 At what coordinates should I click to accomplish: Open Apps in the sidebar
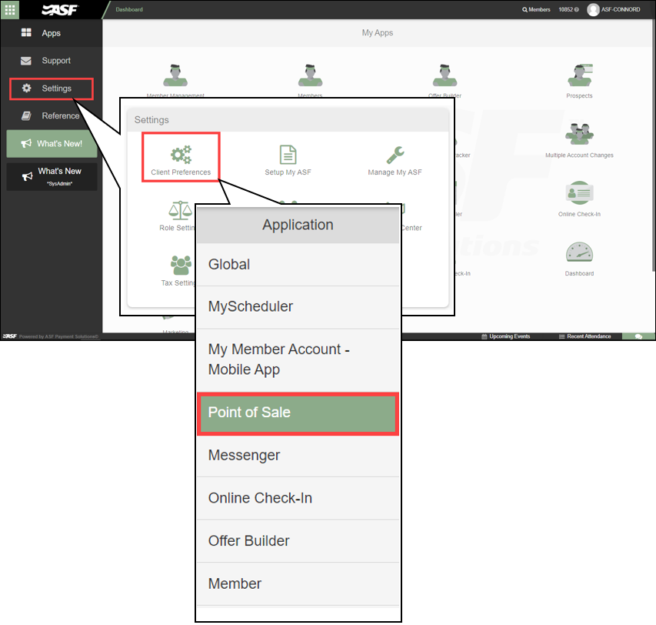click(x=51, y=33)
